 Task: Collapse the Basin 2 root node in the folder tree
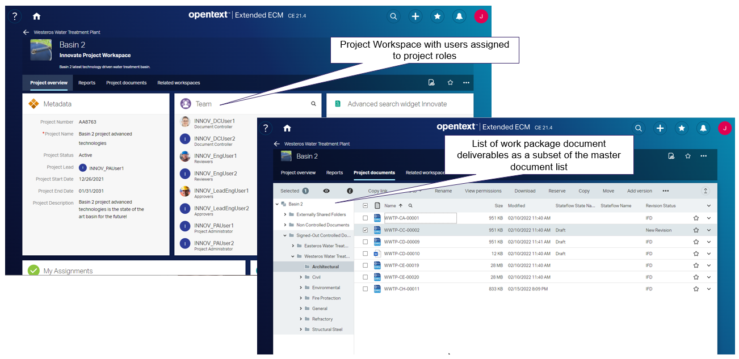278,204
